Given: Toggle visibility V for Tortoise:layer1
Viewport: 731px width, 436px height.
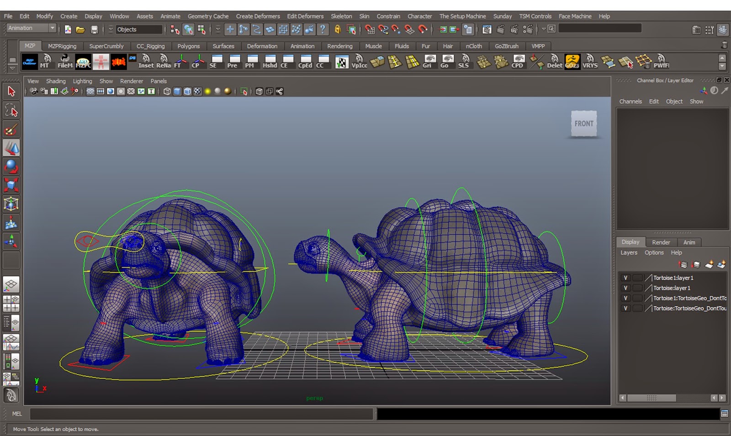Looking at the screenshot, I should (x=625, y=288).
